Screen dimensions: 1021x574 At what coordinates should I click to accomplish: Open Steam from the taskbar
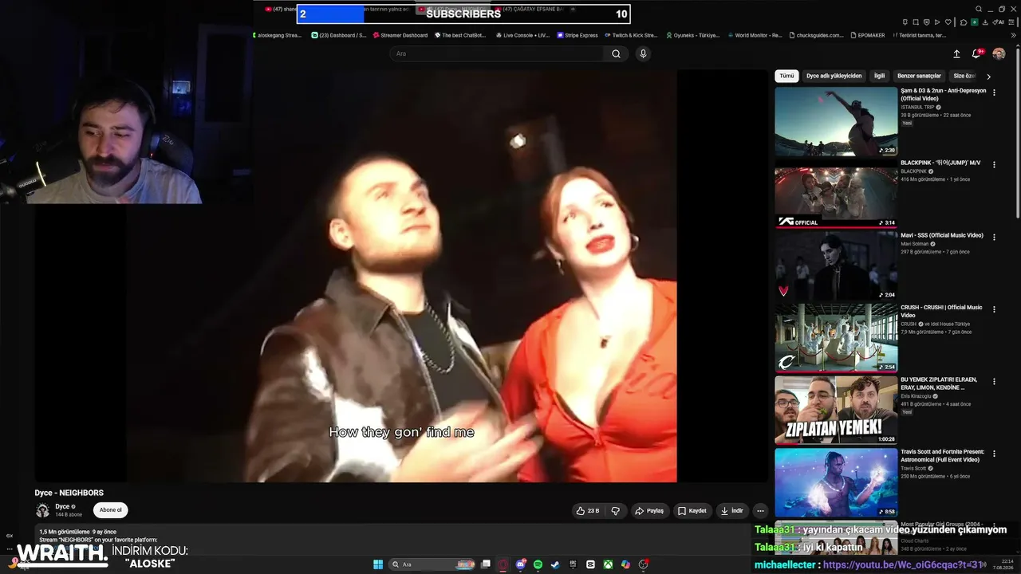coord(555,564)
